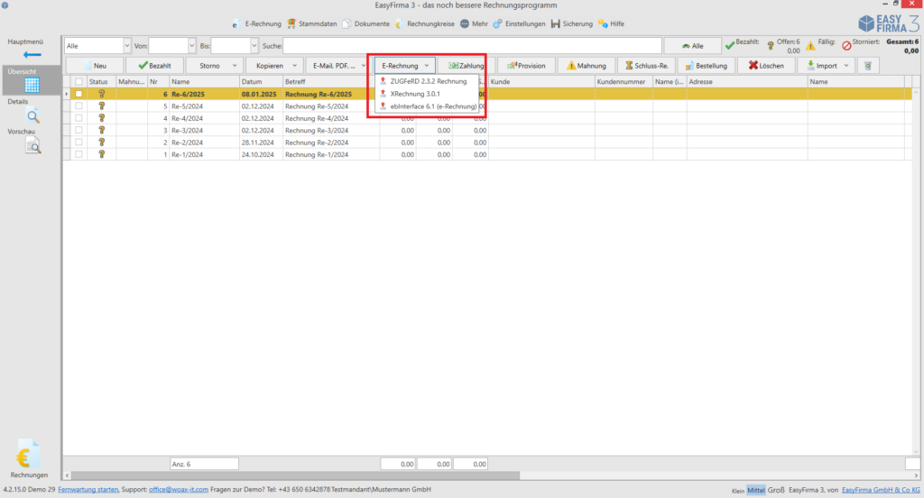The image size is (924, 498).
Task: Open the Details magnifier icon
Action: point(33,116)
